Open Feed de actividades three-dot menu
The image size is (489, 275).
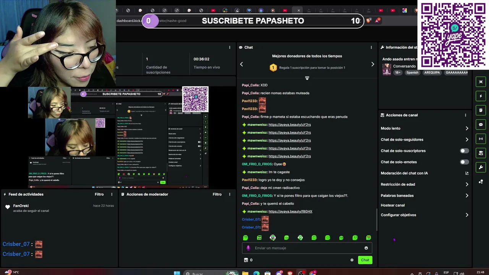click(112, 194)
